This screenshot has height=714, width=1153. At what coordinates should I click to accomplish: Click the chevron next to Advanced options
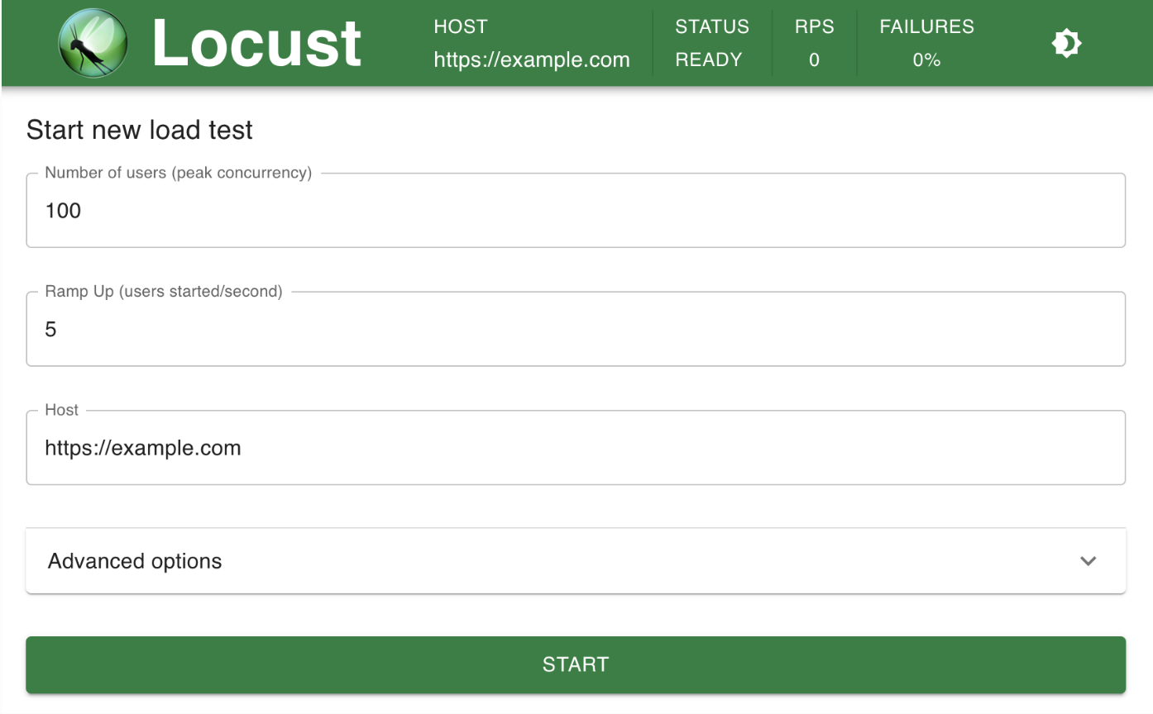pos(1089,561)
